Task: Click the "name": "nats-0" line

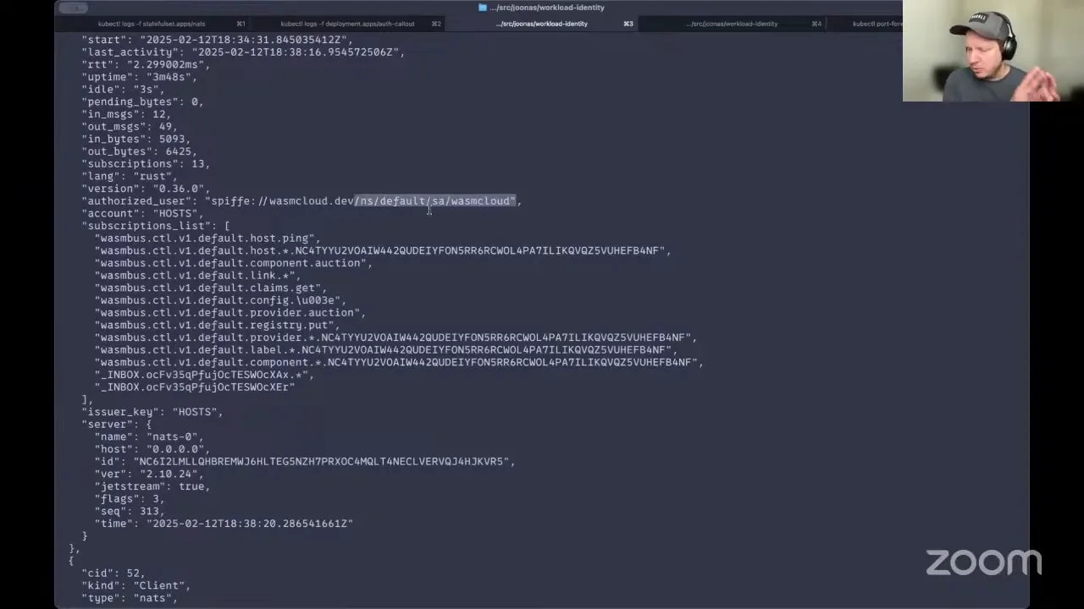Action: pyautogui.click(x=149, y=436)
